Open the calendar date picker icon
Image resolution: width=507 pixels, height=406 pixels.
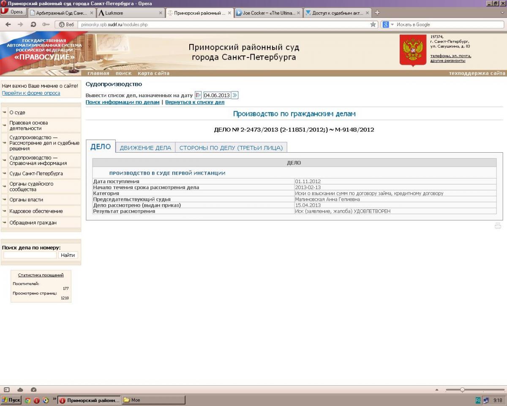pyautogui.click(x=198, y=95)
